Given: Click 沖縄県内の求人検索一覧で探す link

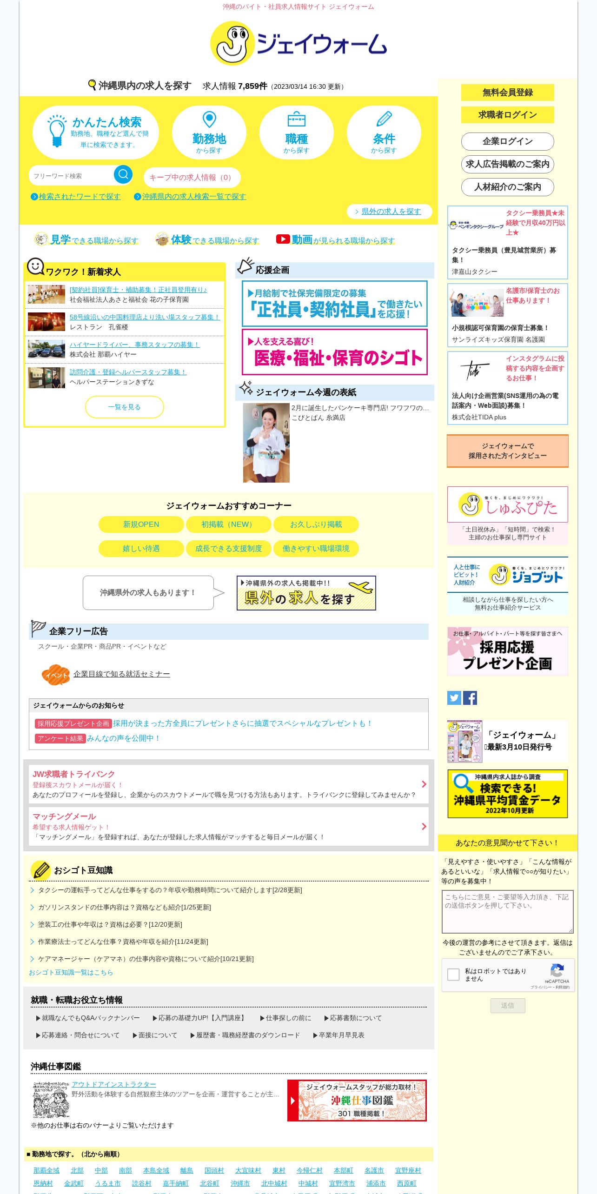Looking at the screenshot, I should tap(194, 197).
